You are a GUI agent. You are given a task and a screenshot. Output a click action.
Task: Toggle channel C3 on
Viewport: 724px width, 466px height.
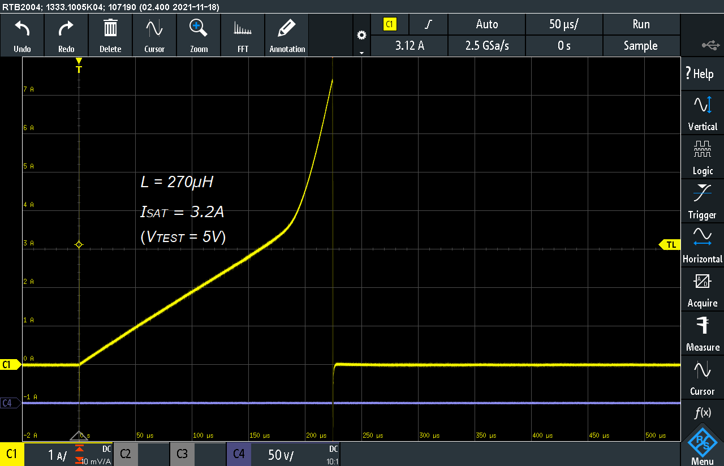[182, 454]
